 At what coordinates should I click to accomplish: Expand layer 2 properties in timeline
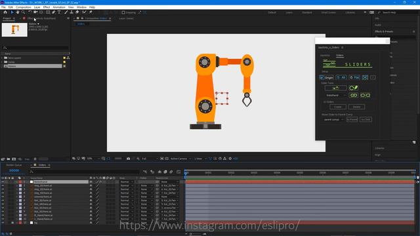coord(17,186)
